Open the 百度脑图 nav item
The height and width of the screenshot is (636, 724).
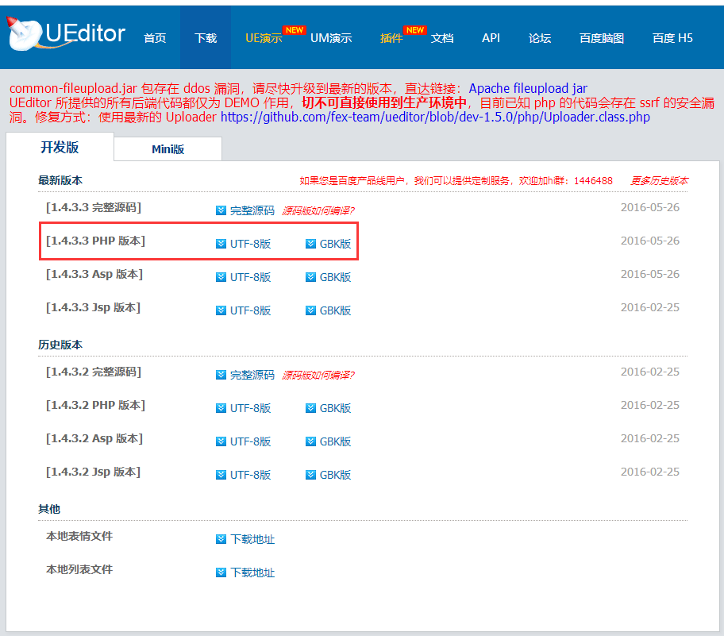[x=602, y=38]
